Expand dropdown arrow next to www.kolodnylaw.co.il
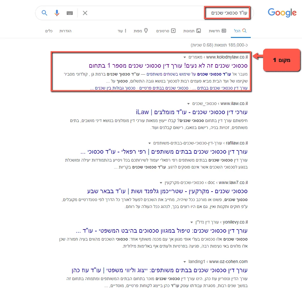Screen dimensions: 302x288 click(x=185, y=57)
